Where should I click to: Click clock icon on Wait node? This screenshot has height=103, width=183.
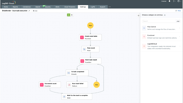64,97
